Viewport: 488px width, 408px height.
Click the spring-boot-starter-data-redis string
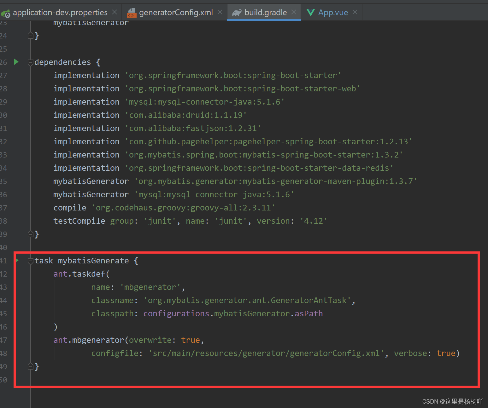(259, 168)
